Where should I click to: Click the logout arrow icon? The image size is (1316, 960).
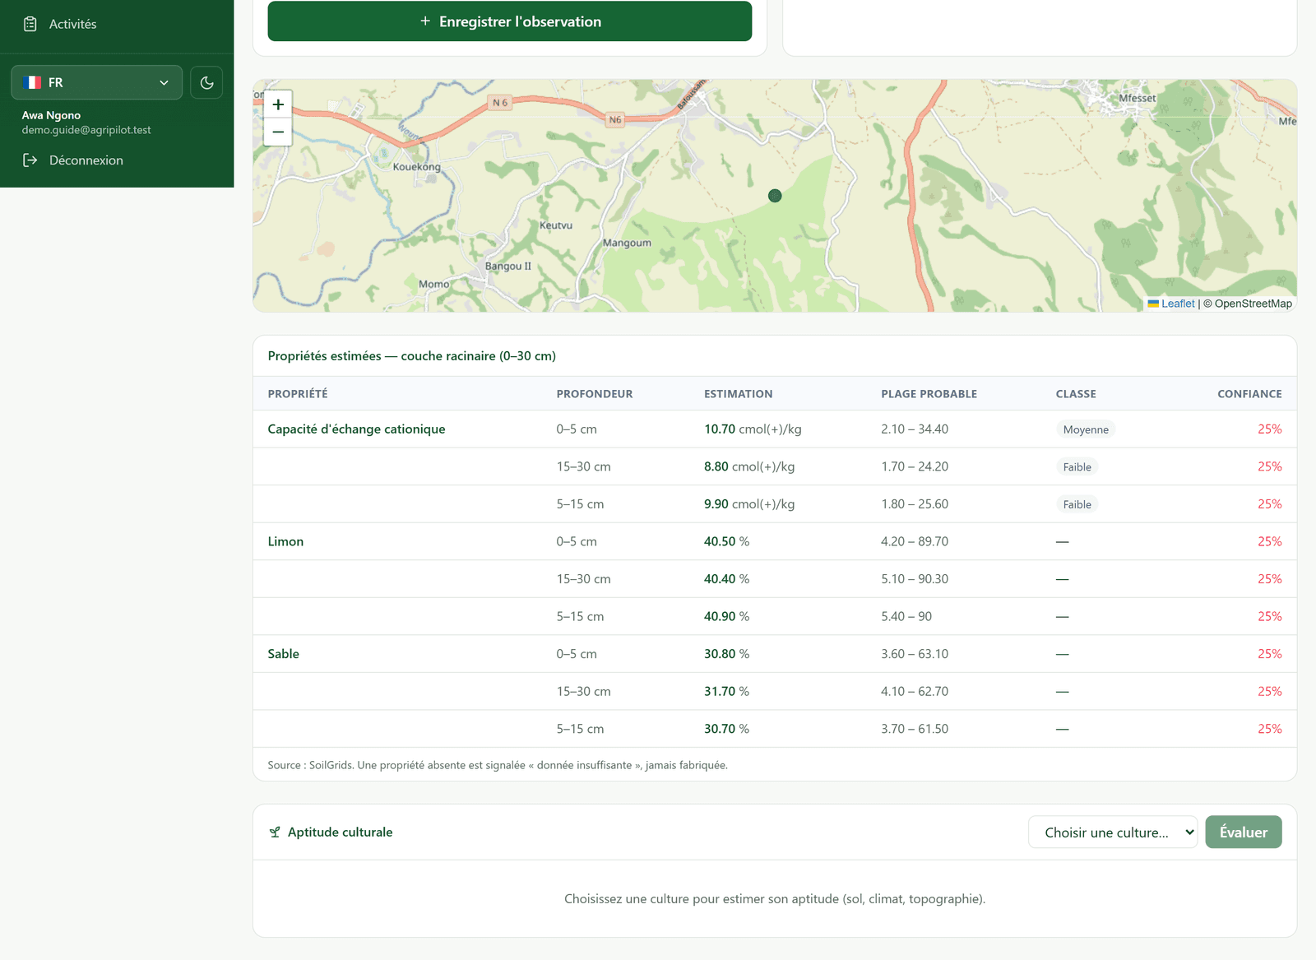(30, 160)
